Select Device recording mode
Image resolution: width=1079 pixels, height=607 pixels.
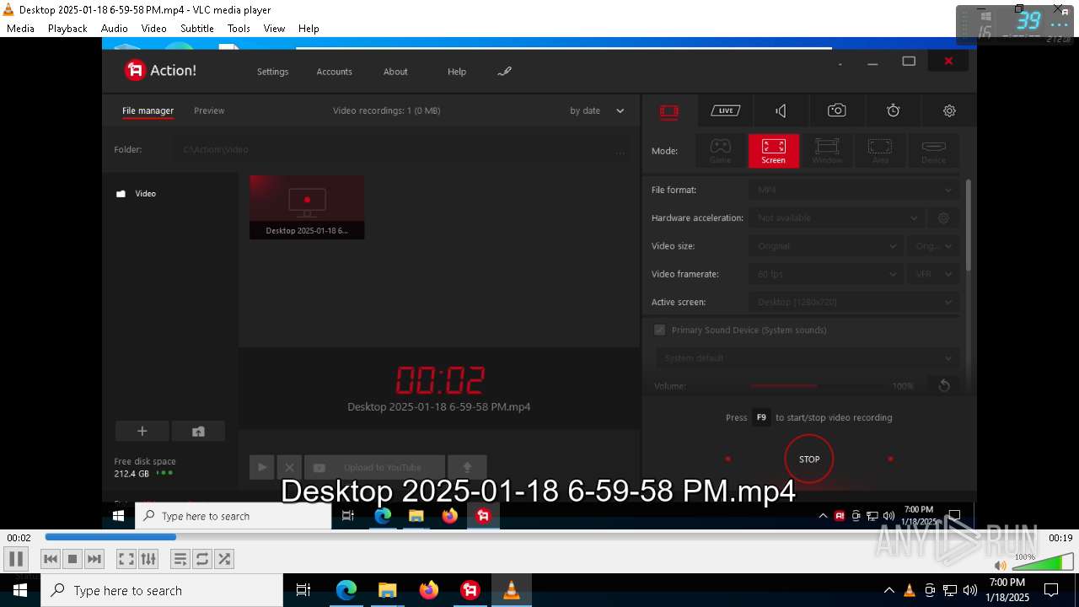tap(933, 151)
